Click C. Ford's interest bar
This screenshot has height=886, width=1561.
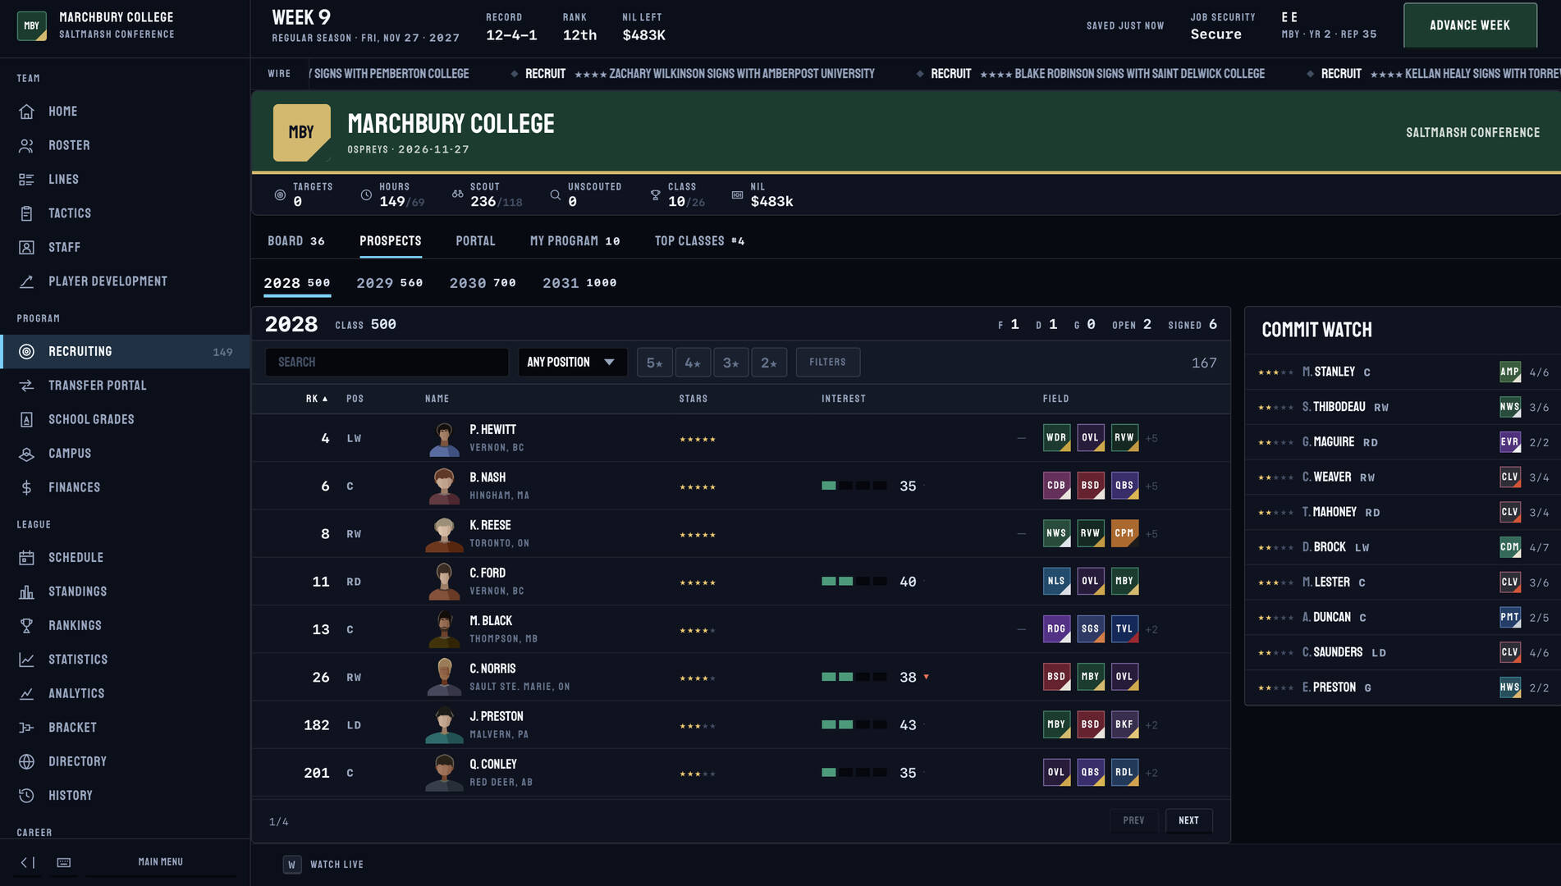[854, 582]
